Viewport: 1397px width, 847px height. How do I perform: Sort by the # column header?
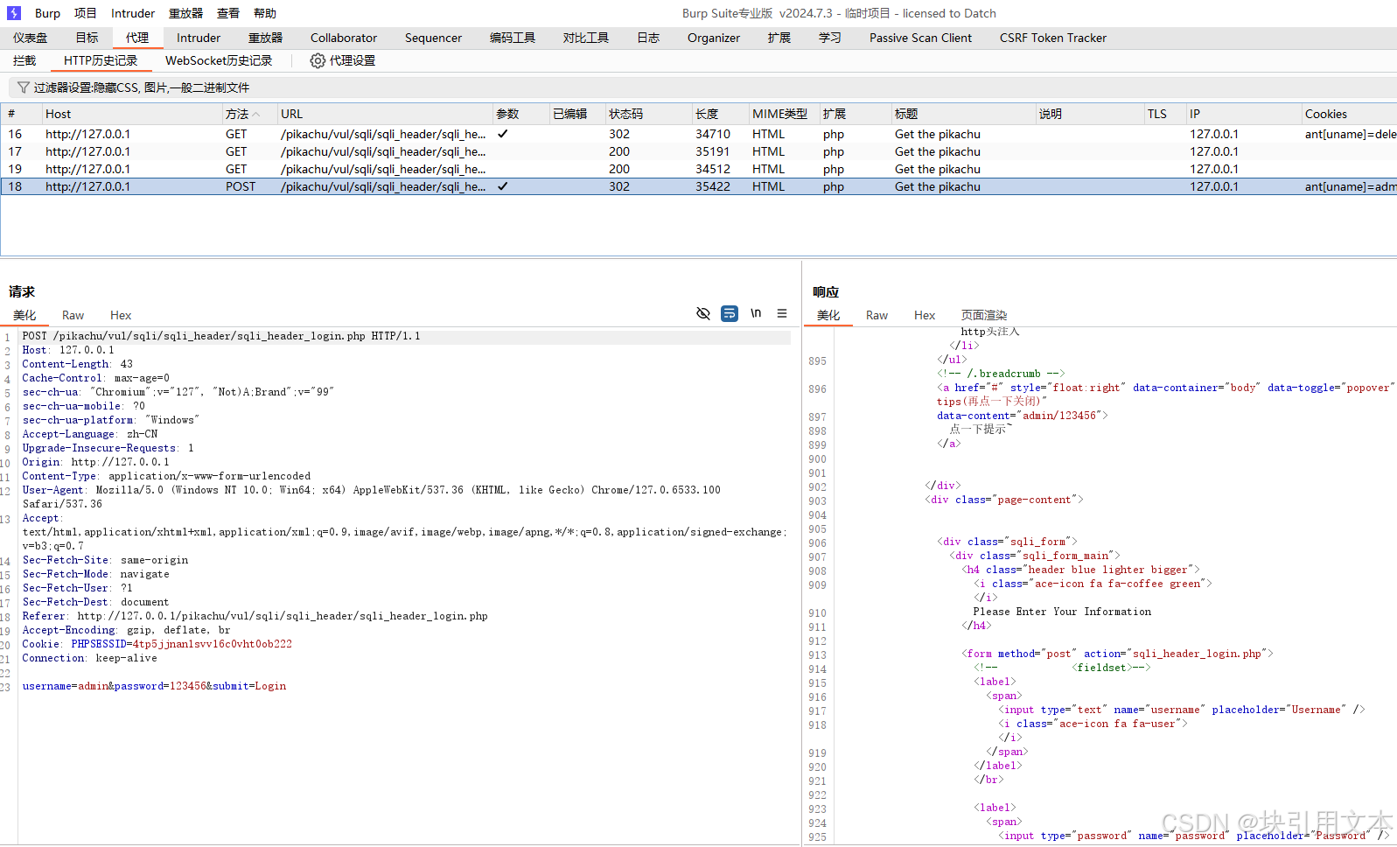coord(22,114)
